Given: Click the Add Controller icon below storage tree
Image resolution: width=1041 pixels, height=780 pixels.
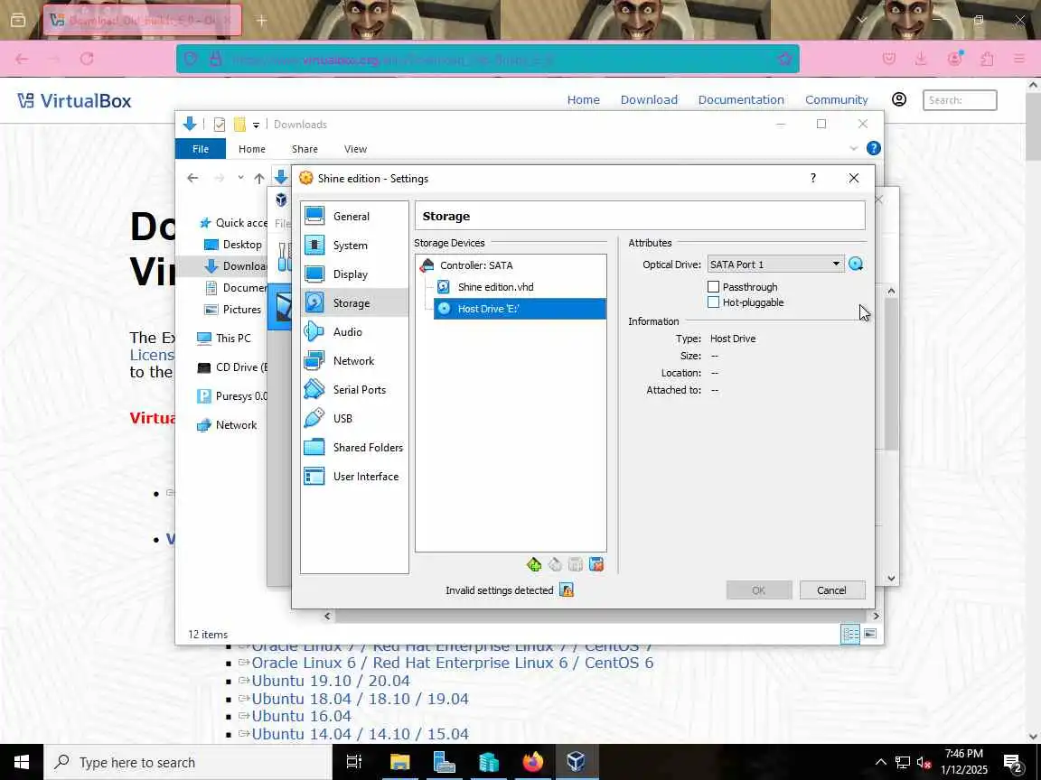Looking at the screenshot, I should (x=534, y=564).
